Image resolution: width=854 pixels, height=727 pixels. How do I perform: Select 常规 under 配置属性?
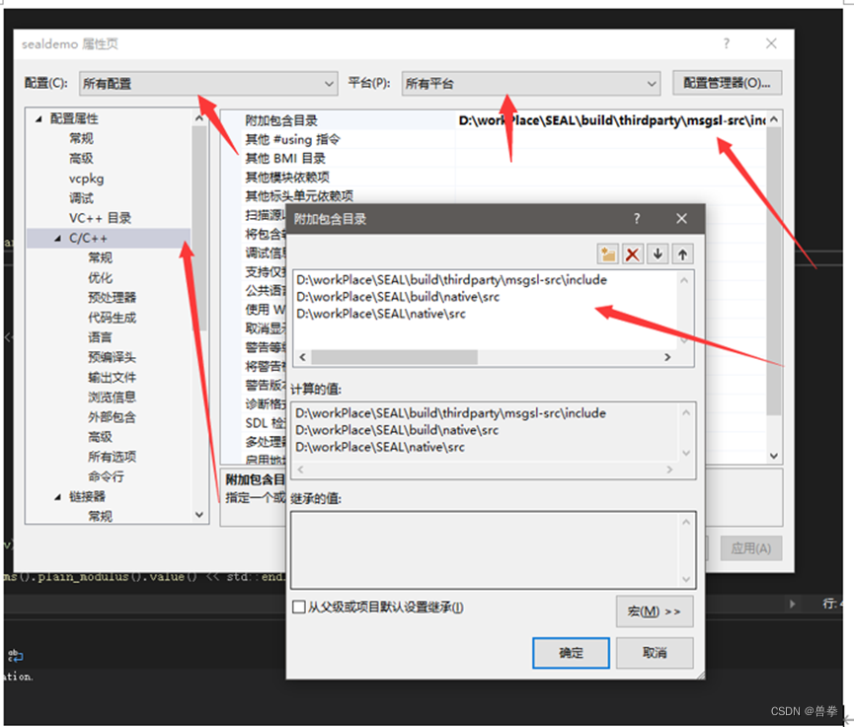click(81, 139)
